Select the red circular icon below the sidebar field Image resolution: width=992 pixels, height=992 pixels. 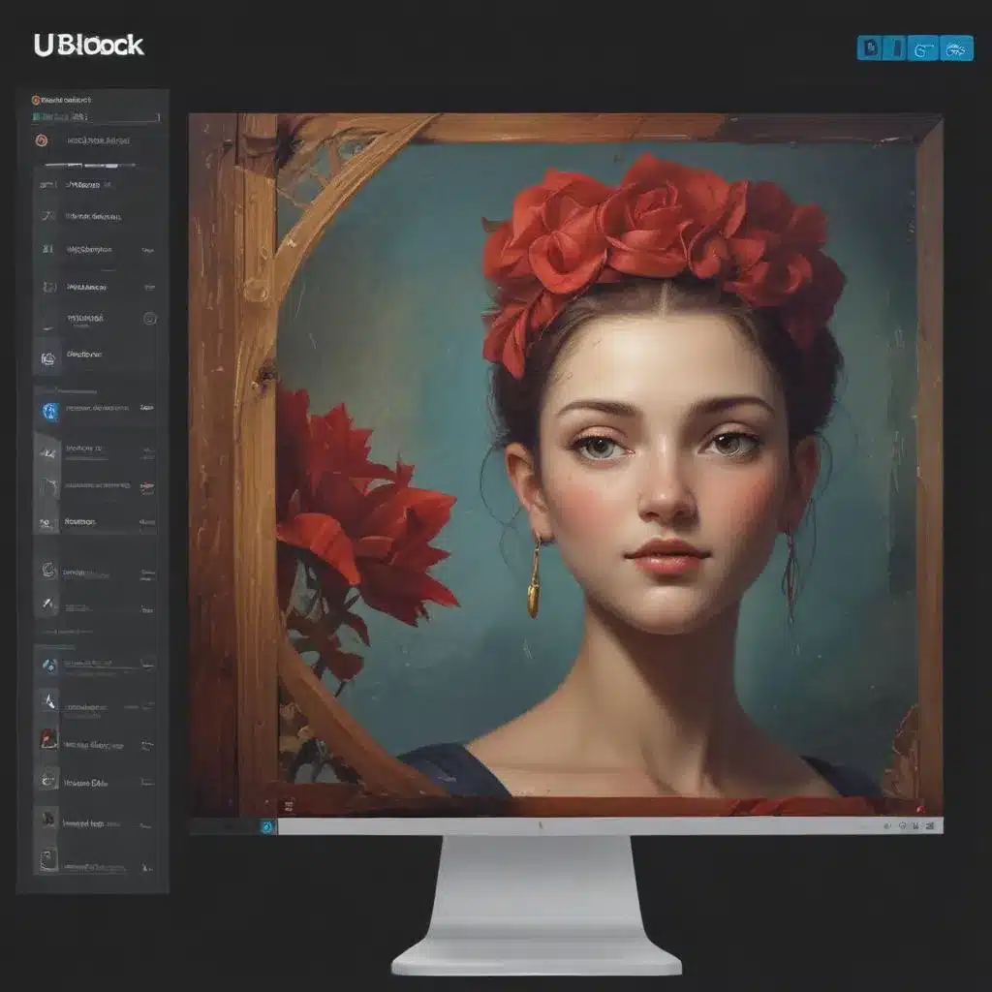[x=42, y=140]
